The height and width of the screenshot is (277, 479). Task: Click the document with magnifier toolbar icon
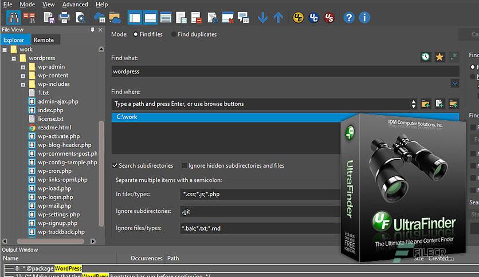click(213, 18)
